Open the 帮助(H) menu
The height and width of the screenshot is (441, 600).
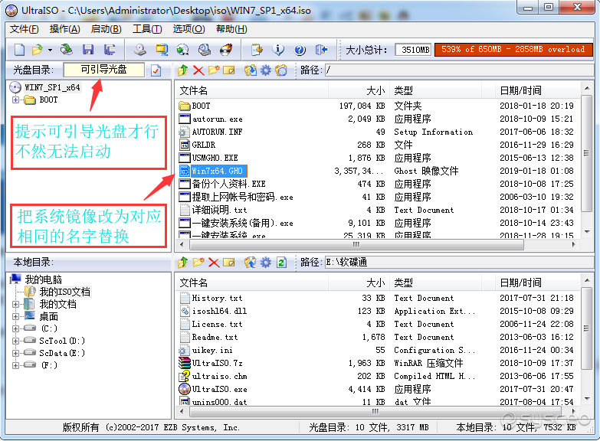tap(231, 29)
